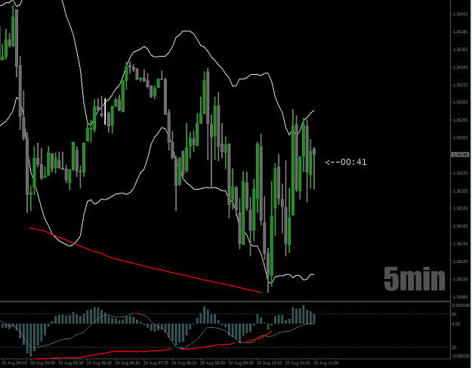The height and width of the screenshot is (368, 472).
Task: Click the indicator level 80 label
Action: coord(454,314)
